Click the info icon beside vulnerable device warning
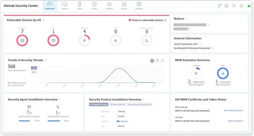This screenshot has width=254, height=136. pyautogui.click(x=165, y=20)
